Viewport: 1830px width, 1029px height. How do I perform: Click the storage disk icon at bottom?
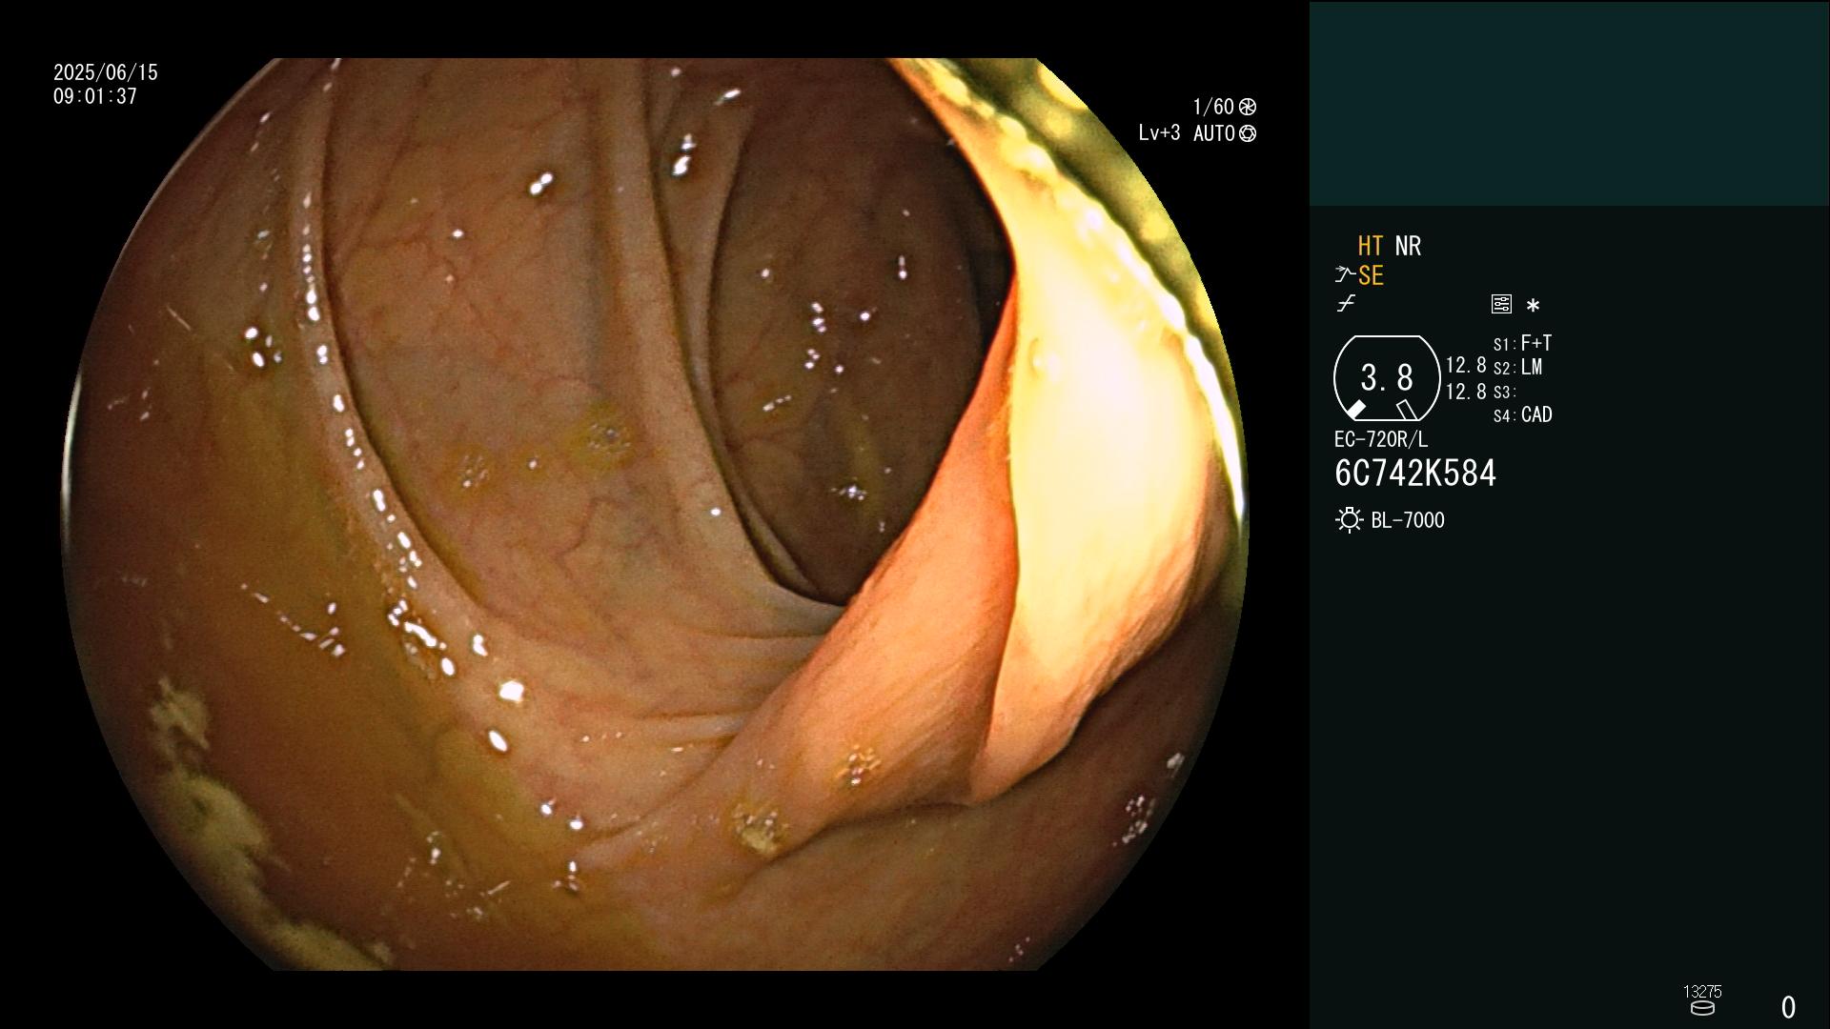[x=1702, y=1008]
